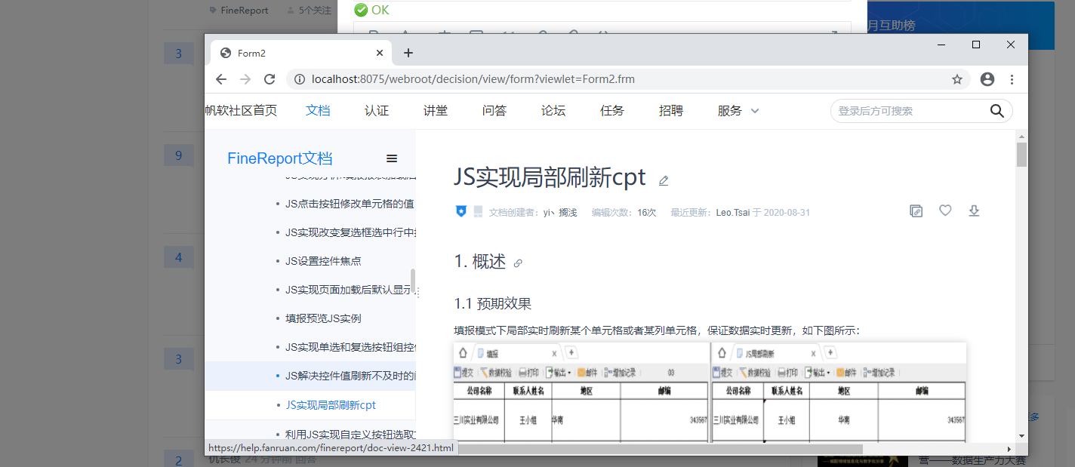Open a new browser tab
This screenshot has width=1075, height=467.
pyautogui.click(x=408, y=53)
